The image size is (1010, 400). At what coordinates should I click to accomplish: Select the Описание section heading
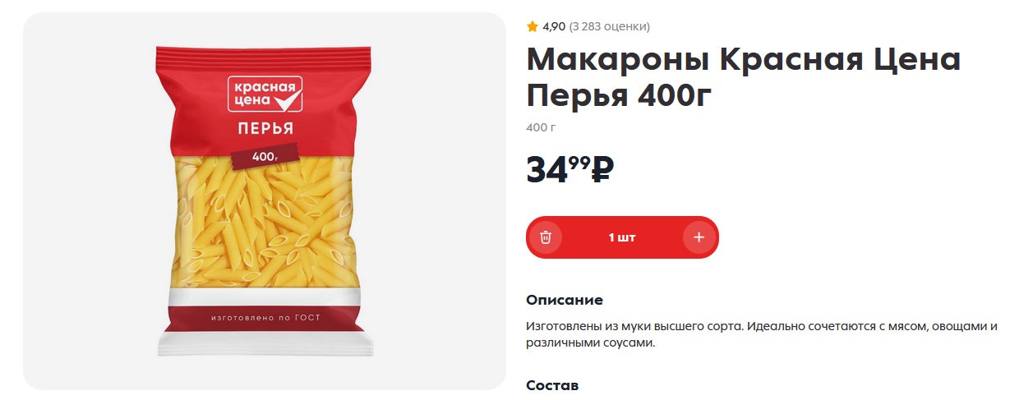point(565,300)
